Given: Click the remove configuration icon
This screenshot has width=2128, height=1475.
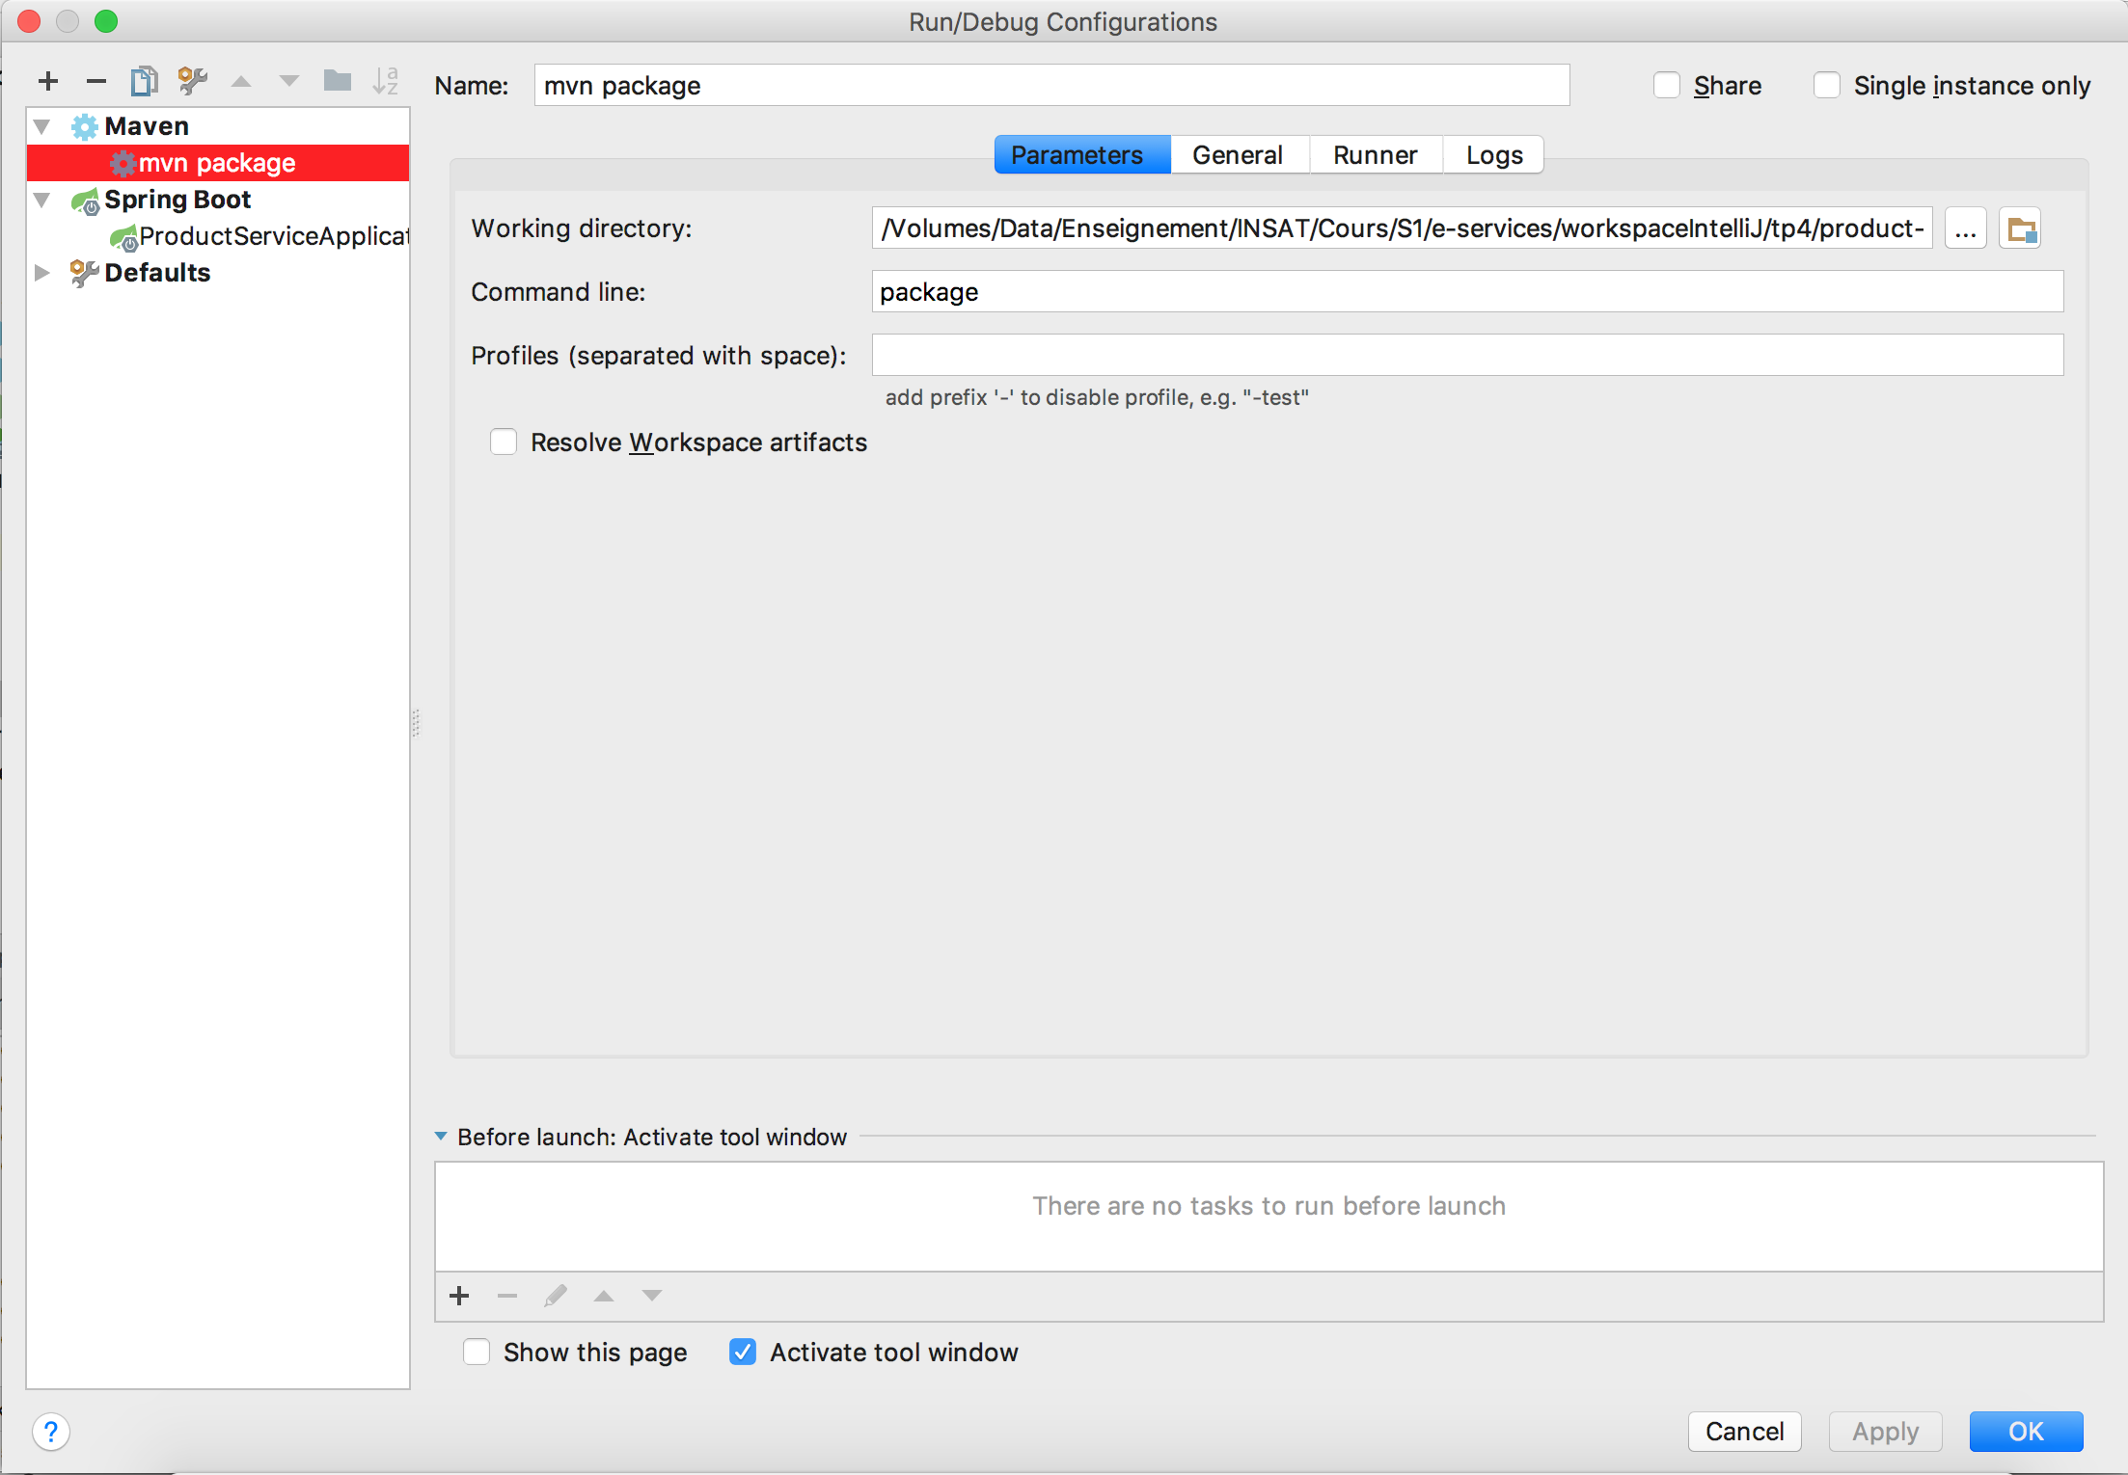Looking at the screenshot, I should point(94,81).
